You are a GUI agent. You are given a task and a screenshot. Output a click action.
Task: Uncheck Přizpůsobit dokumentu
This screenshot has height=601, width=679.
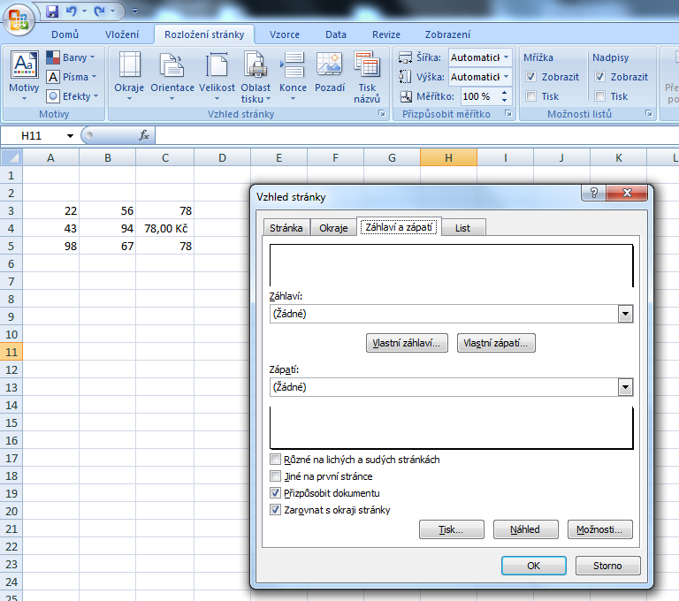[275, 493]
